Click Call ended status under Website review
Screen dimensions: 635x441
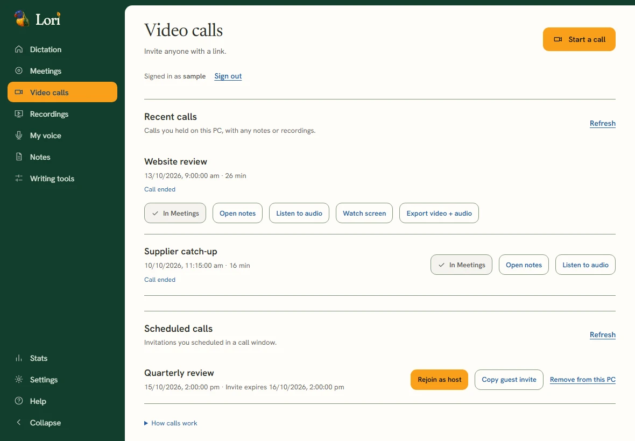coord(160,189)
